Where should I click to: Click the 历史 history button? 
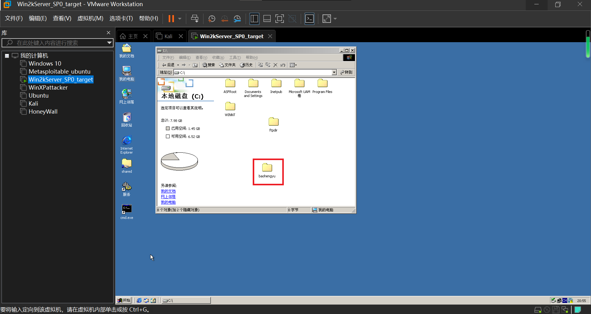tap(246, 65)
